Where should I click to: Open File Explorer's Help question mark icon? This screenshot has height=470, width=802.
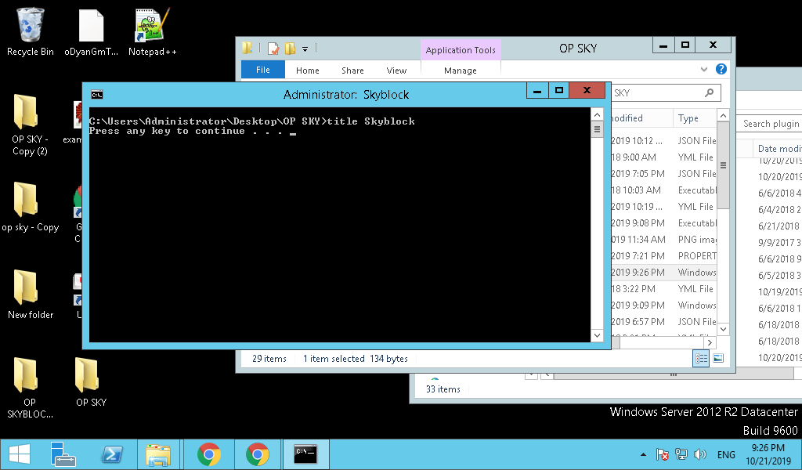721,70
